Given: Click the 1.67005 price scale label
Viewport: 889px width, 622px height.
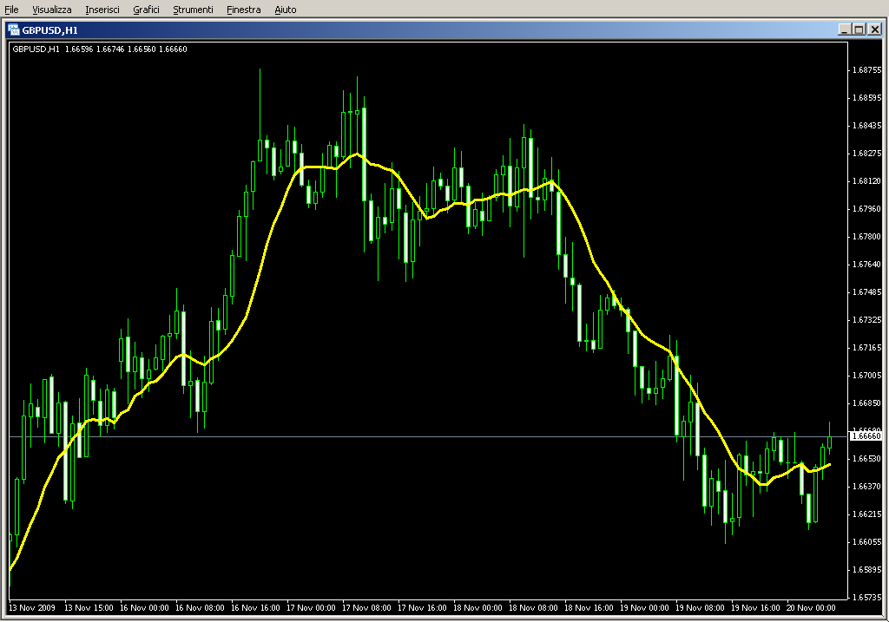Looking at the screenshot, I should (x=867, y=376).
